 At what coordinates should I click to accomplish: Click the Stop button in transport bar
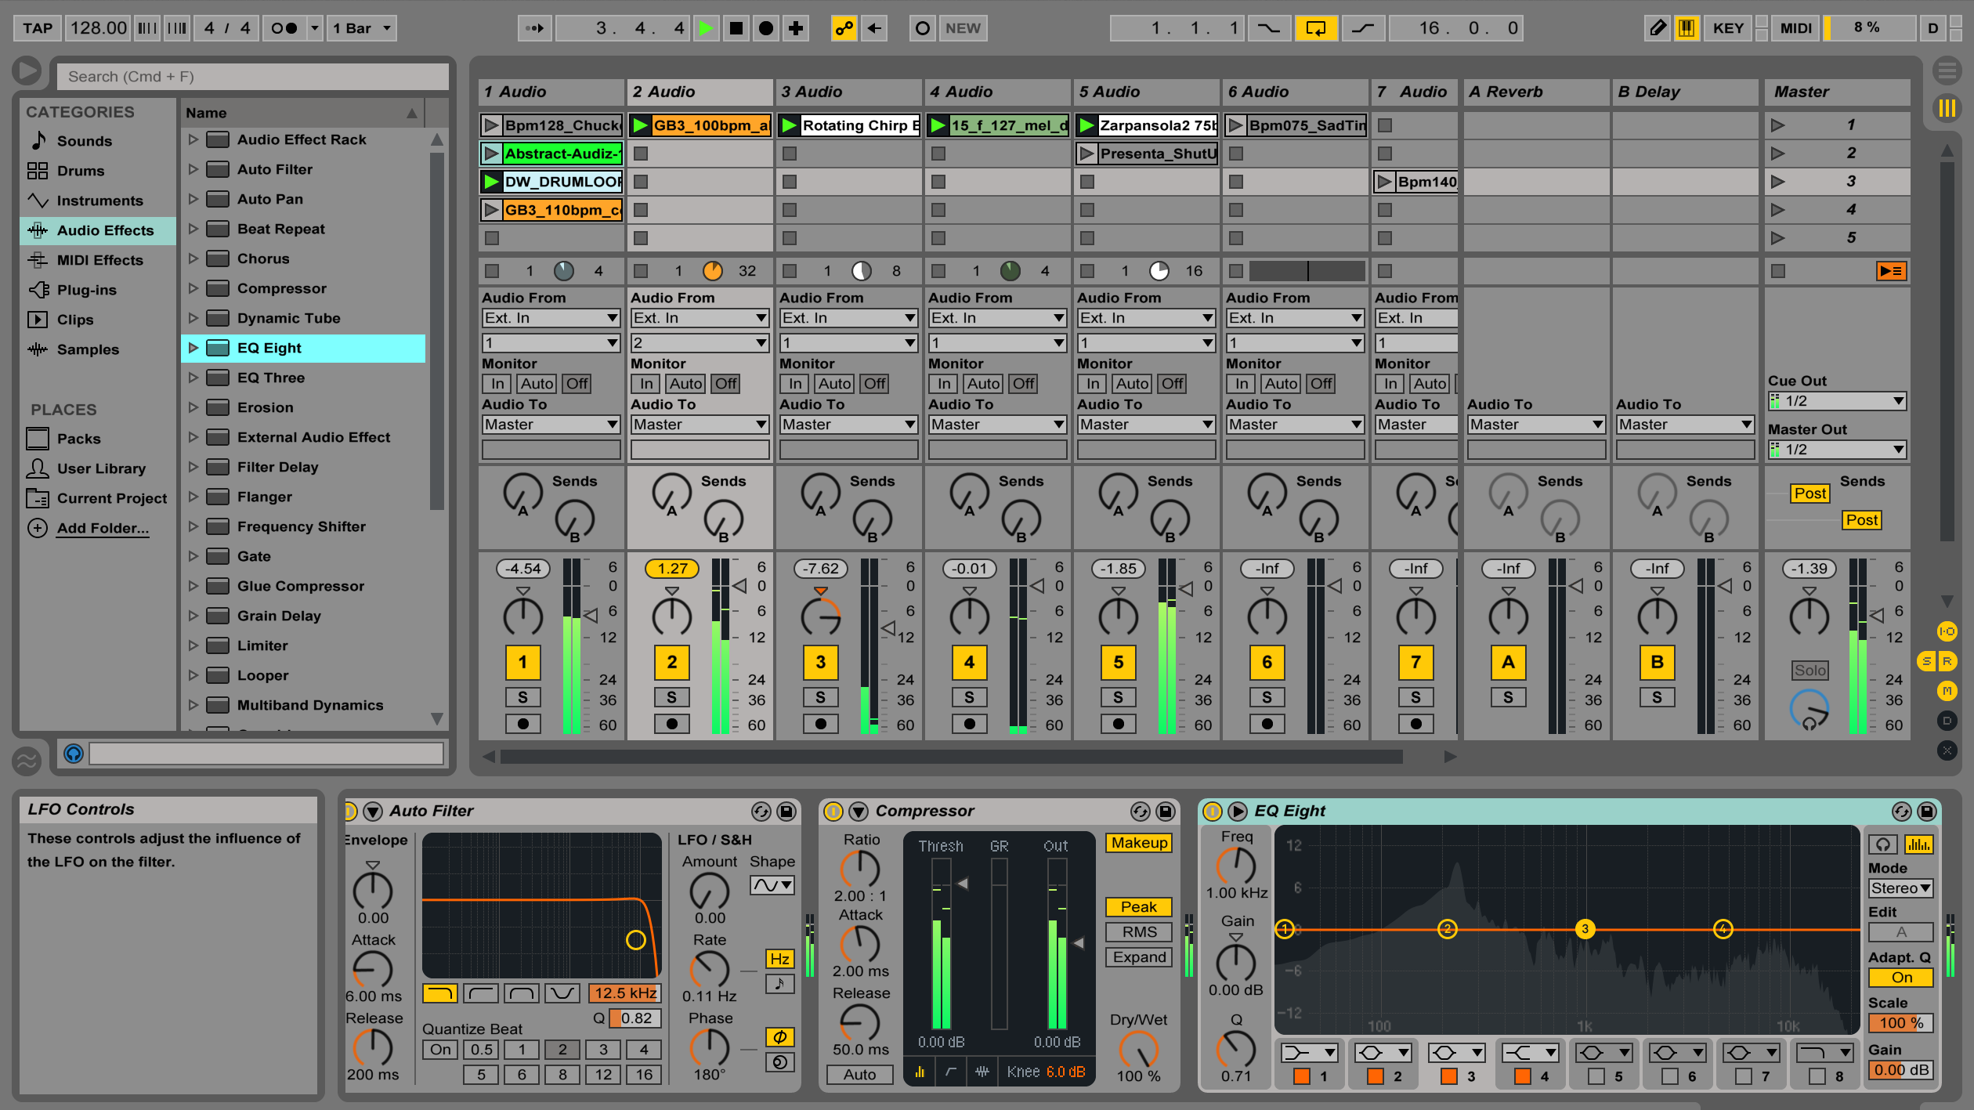pos(736,28)
